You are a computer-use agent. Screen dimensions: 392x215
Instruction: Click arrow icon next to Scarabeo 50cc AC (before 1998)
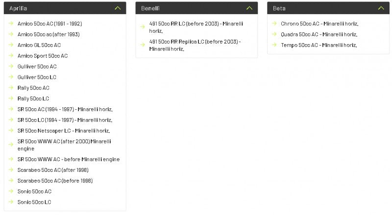click(x=11, y=180)
